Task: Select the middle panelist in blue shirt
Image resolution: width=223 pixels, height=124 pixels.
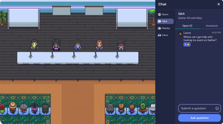Action: coord(78,45)
